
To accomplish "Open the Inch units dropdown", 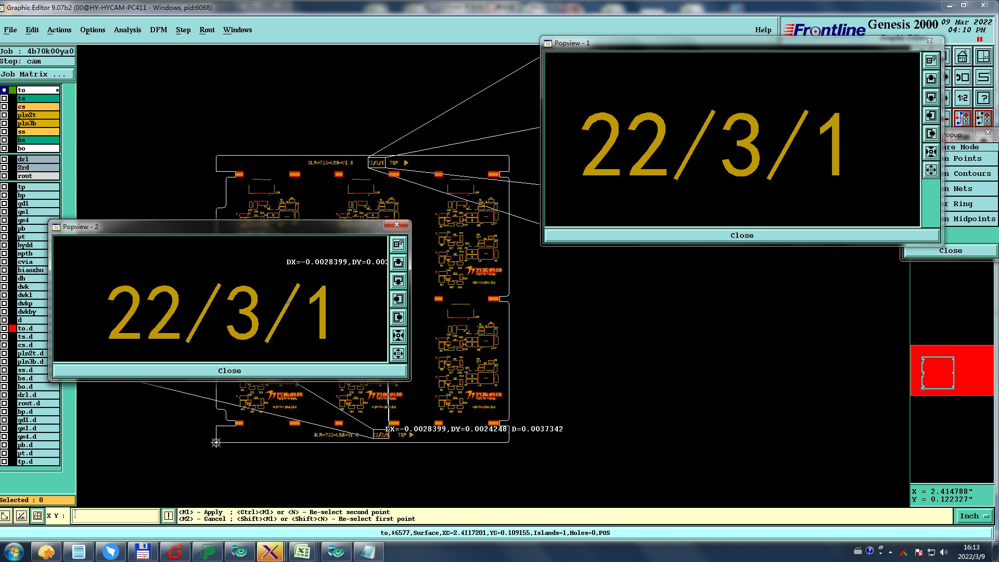I will pyautogui.click(x=974, y=516).
